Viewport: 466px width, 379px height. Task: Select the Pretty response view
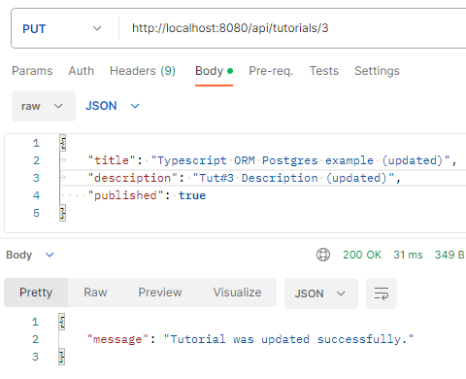(36, 293)
